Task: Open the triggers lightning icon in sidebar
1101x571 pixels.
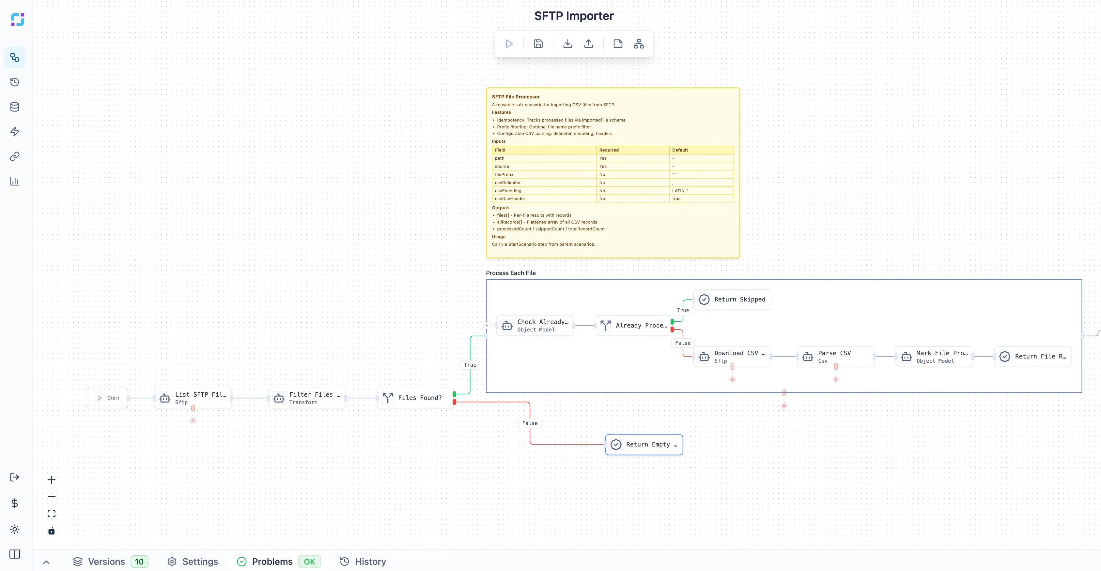Action: coord(15,131)
